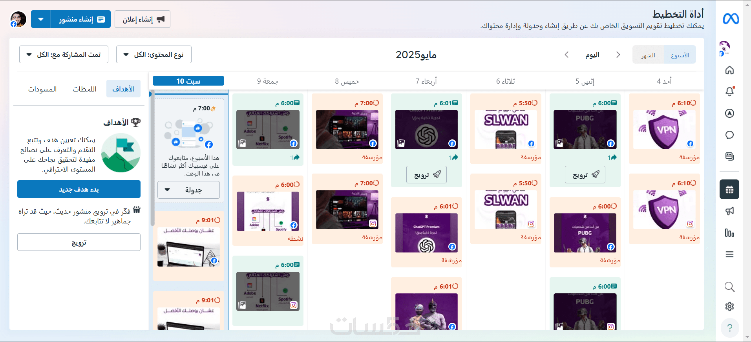Switch to the الشهر month view

click(x=648, y=55)
